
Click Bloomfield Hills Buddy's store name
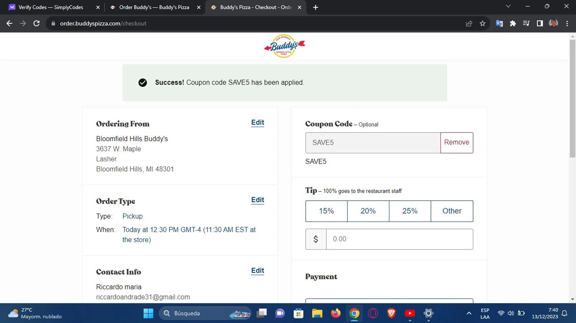coord(132,139)
